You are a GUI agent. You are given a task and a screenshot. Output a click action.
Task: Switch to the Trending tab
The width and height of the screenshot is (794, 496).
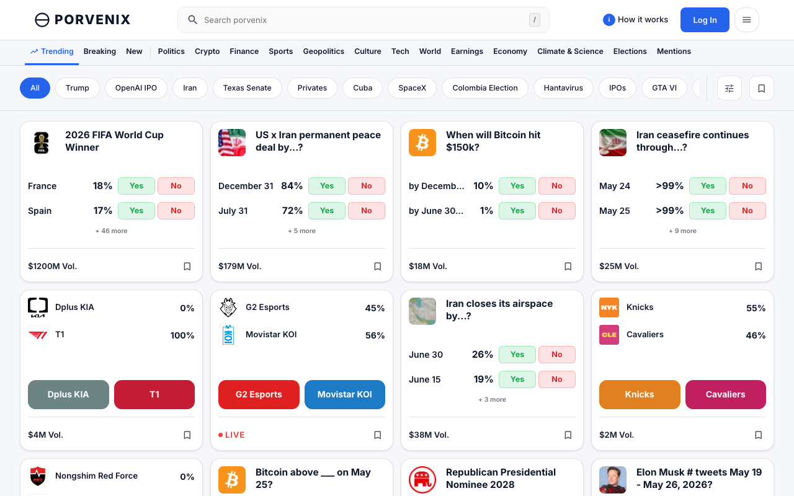(x=52, y=51)
